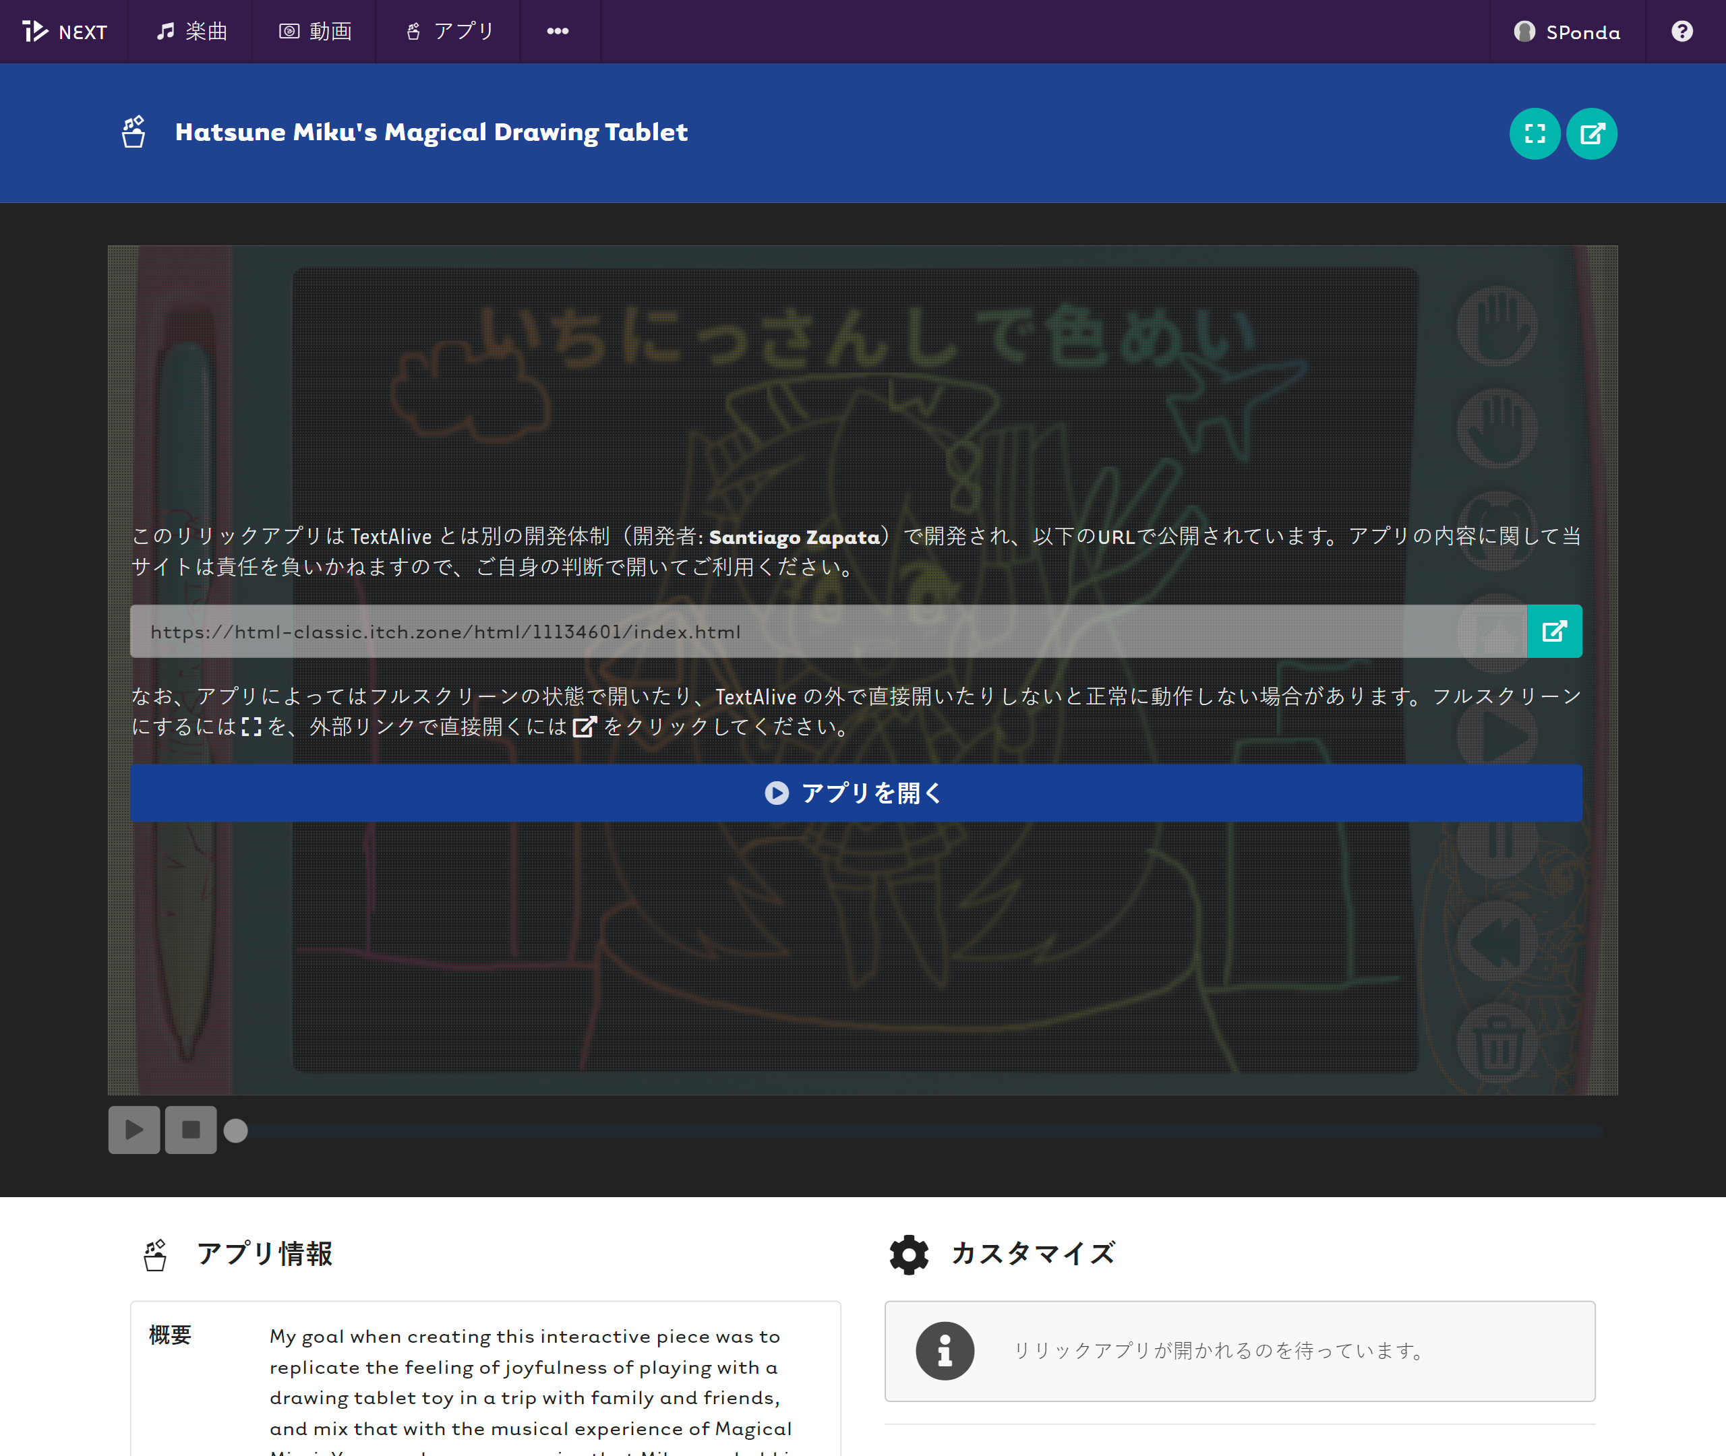This screenshot has width=1726, height=1456.
Task: Click the アプリを開く button
Action: coord(856,793)
